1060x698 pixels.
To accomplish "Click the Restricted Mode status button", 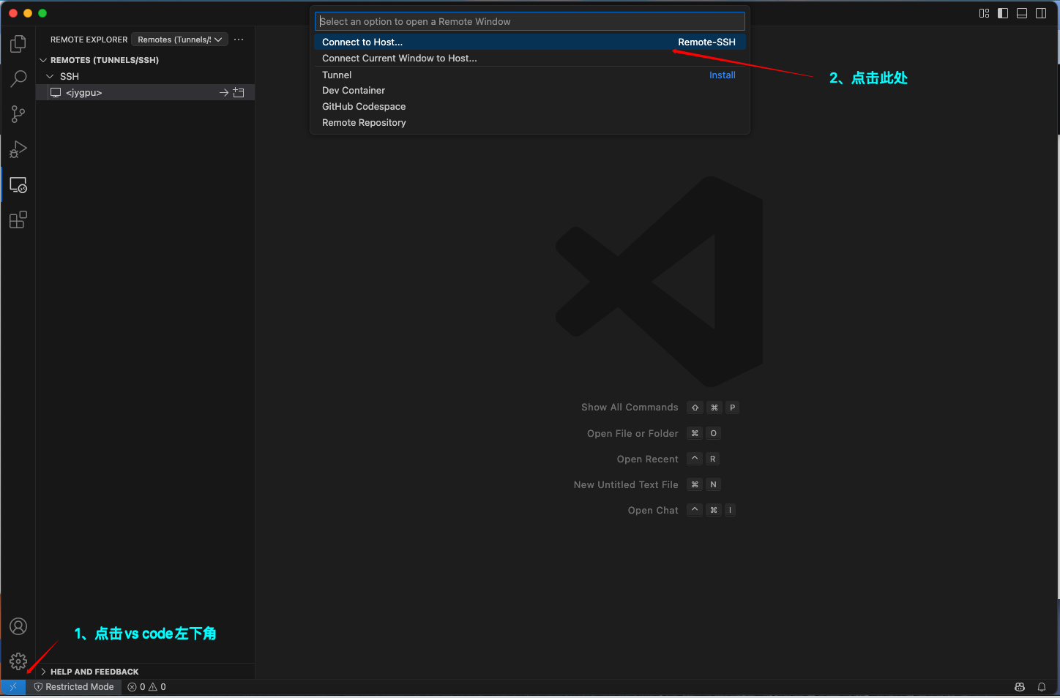I will click(x=74, y=687).
